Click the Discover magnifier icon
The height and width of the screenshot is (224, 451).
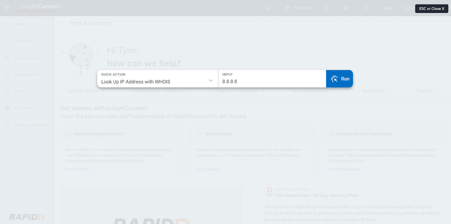click(7, 41)
